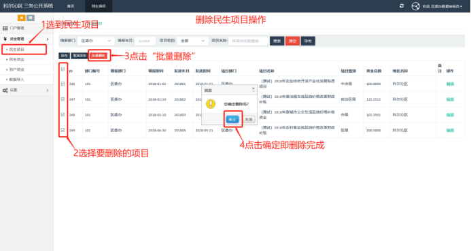471x251 pixels.
Task: Open 到户资金 in the sidebar
Action: (x=16, y=69)
